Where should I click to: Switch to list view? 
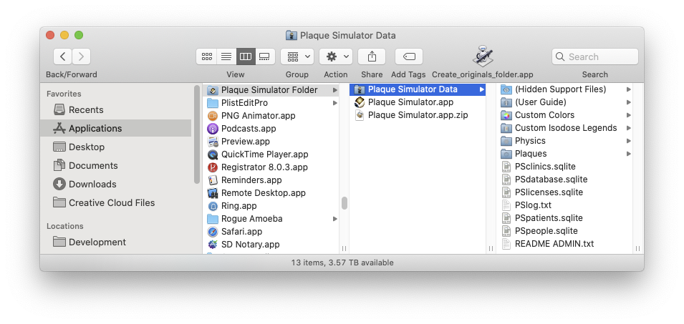coord(226,57)
